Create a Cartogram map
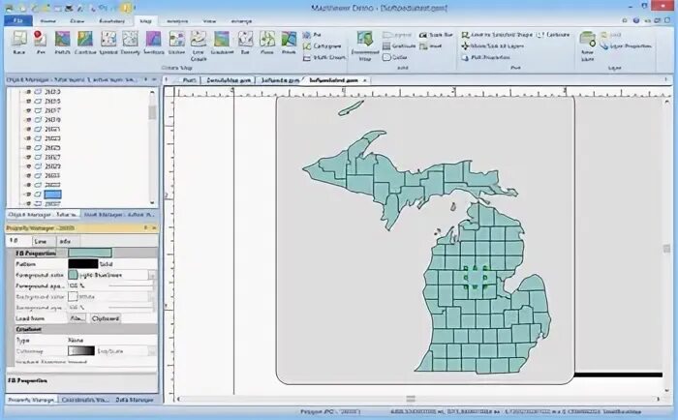Image resolution: width=678 pixels, height=420 pixels. 323,45
